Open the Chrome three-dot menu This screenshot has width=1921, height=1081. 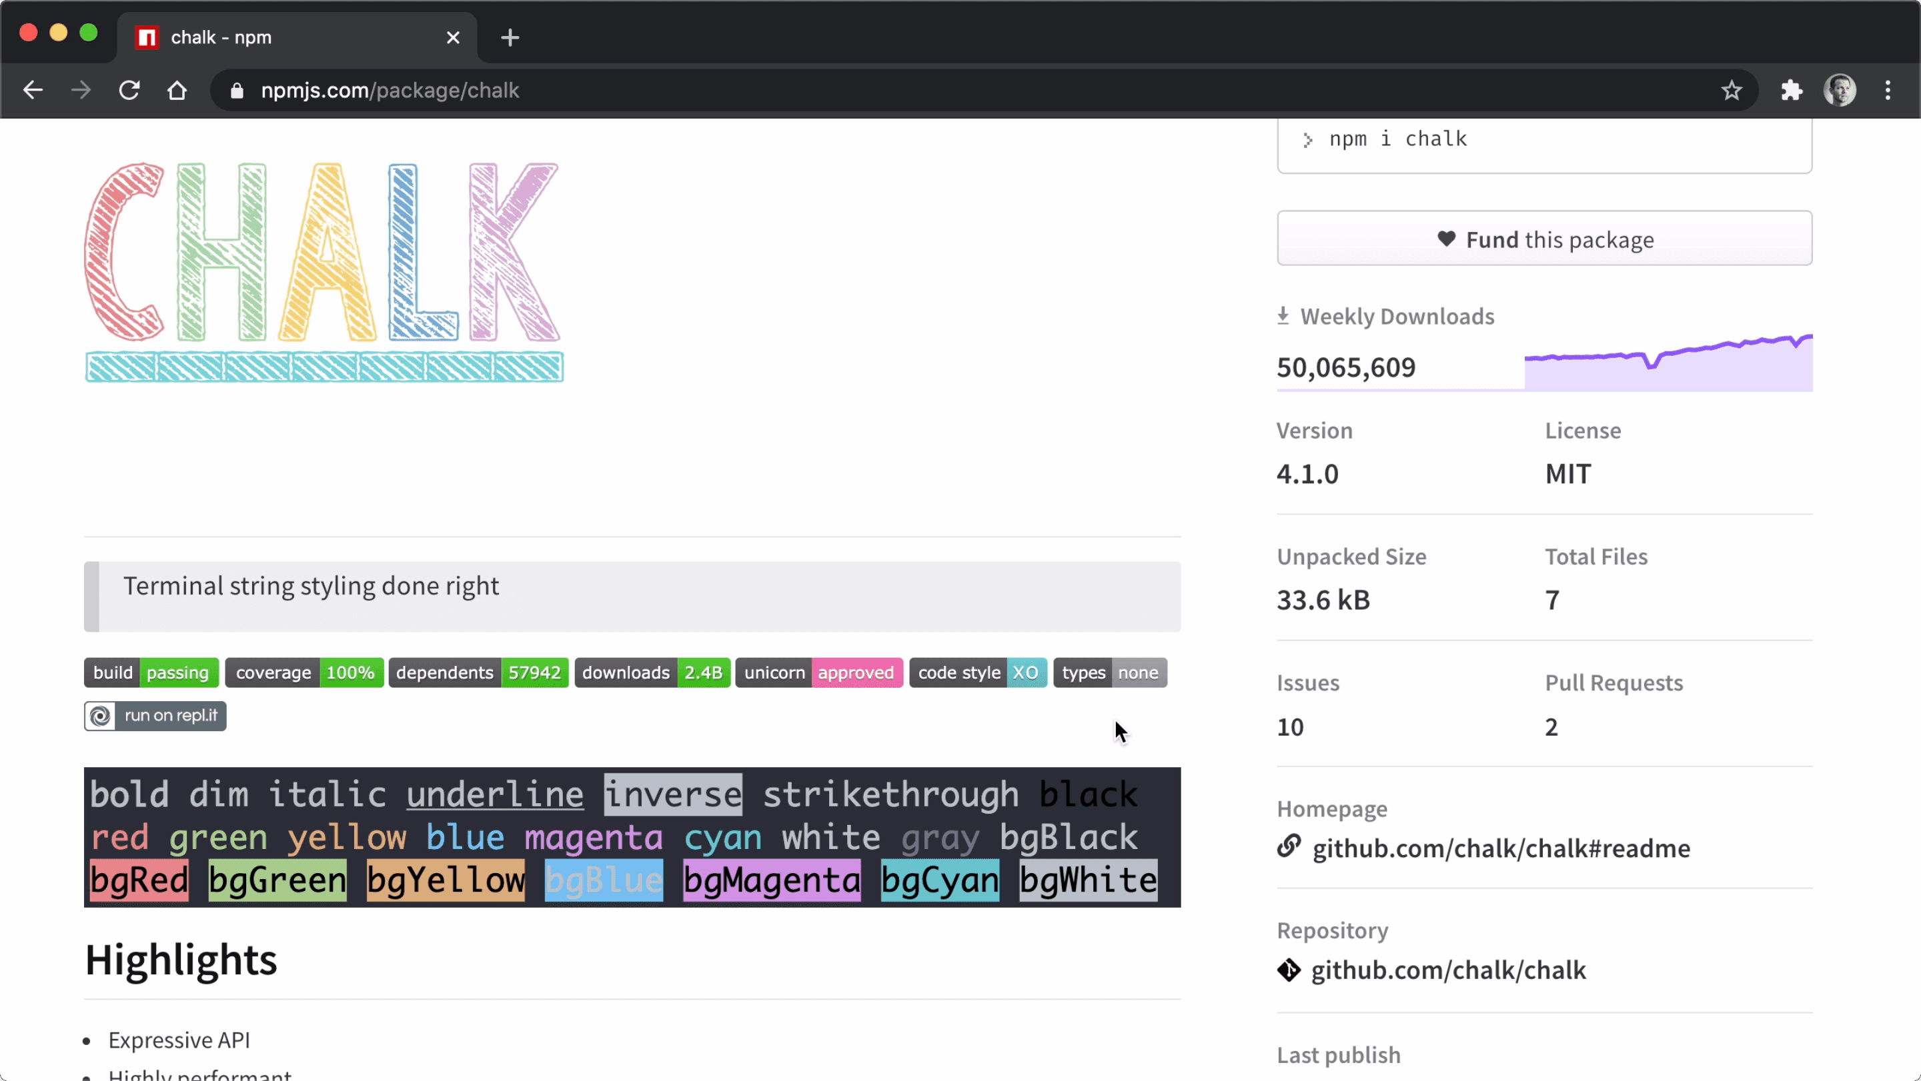tap(1888, 91)
